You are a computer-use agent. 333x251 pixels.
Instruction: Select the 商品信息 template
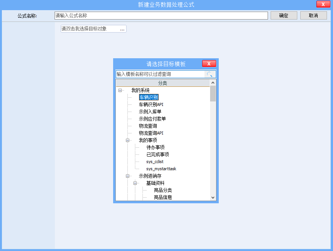point(163,197)
